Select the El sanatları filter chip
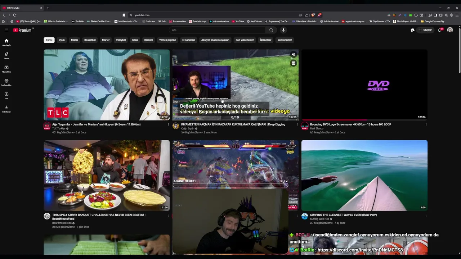The image size is (461, 259). [x=189, y=40]
